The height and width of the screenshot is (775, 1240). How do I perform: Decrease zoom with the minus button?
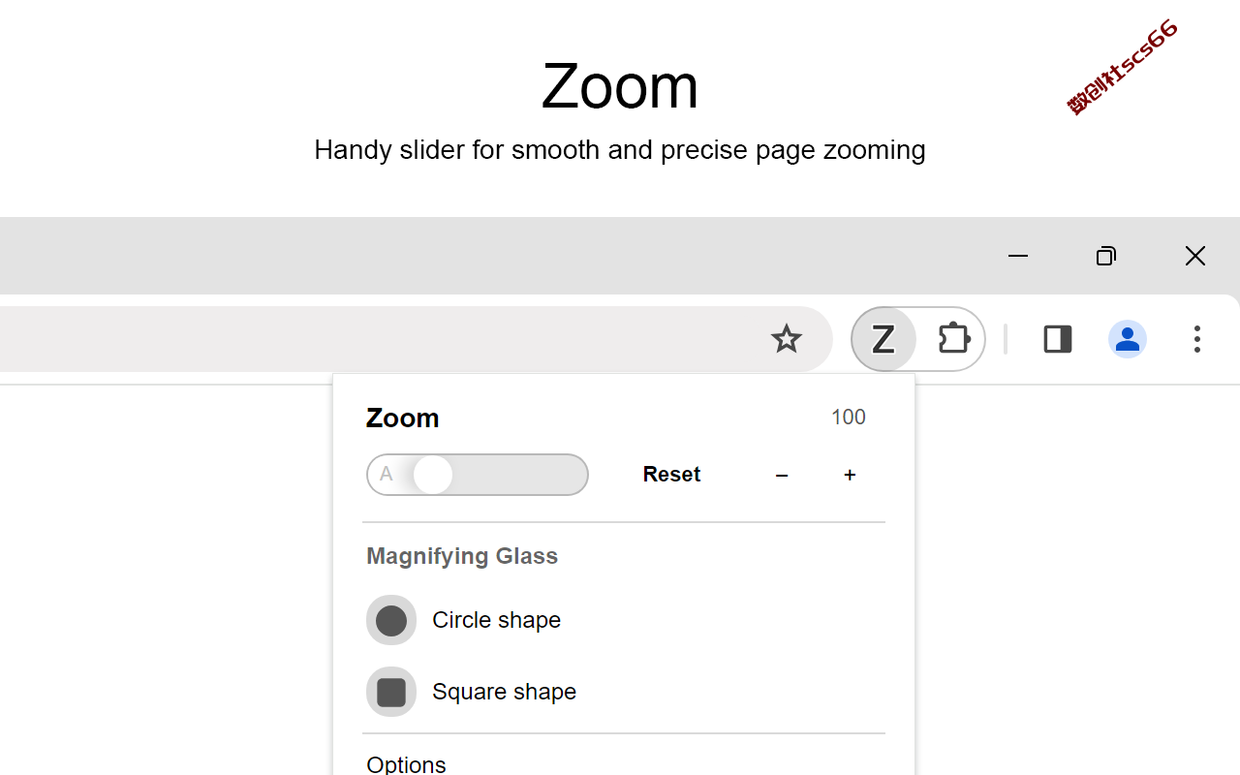pos(782,475)
